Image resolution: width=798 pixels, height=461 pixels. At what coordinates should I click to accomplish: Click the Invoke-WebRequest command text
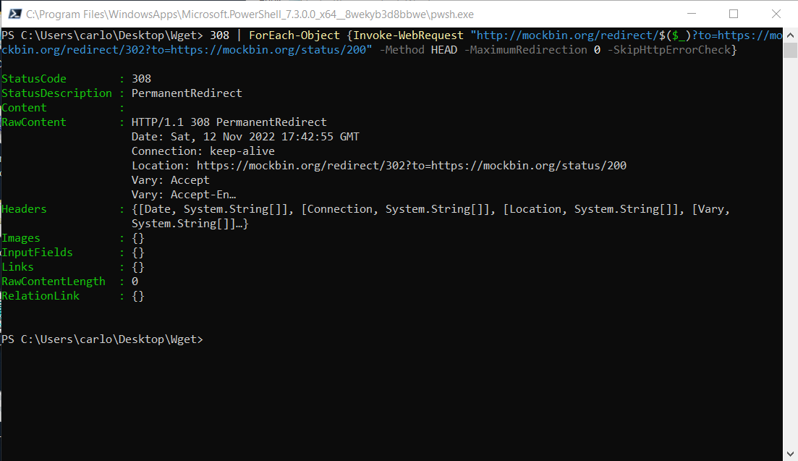pos(409,35)
